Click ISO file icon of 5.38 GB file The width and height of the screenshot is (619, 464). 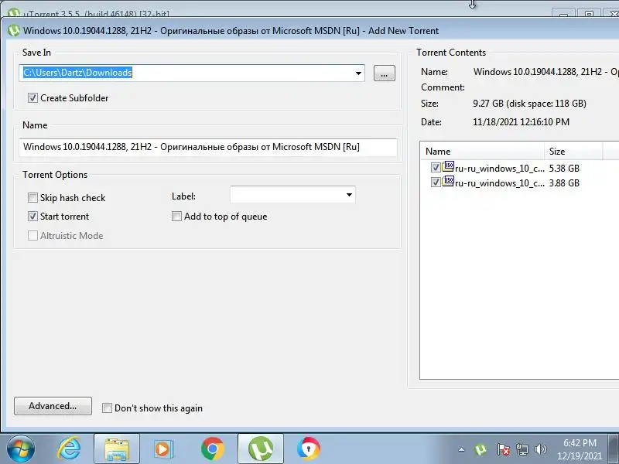(448, 166)
